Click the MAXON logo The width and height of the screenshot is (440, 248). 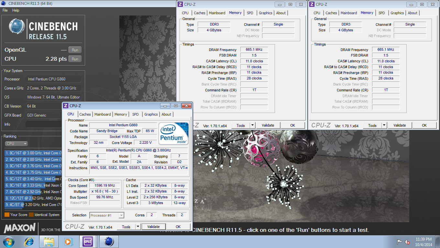pos(20,228)
